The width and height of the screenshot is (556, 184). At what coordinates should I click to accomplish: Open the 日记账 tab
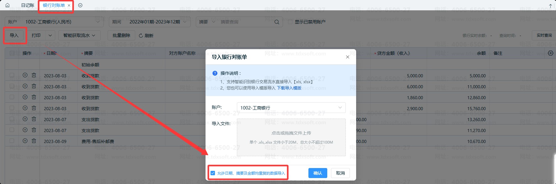[28, 5]
